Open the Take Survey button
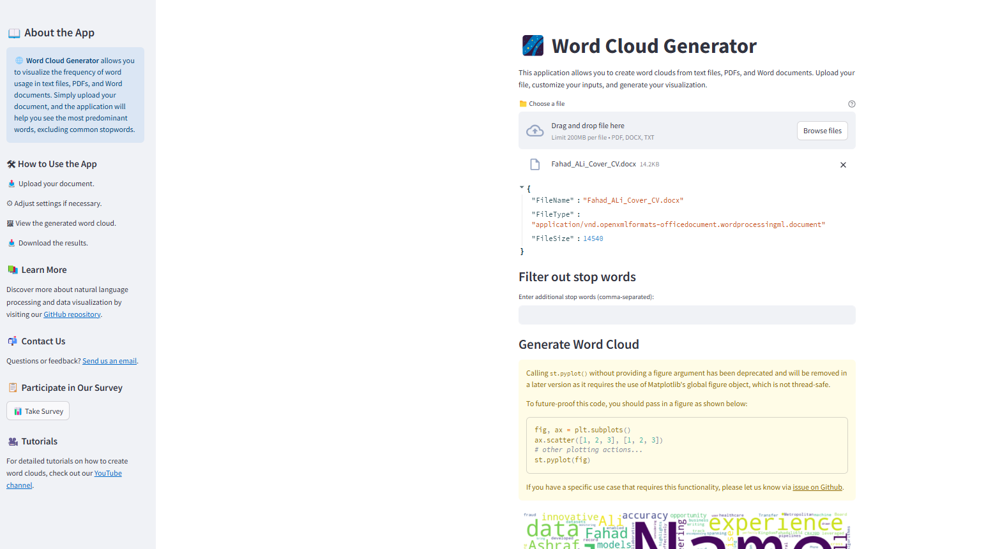The height and width of the screenshot is (549, 986). point(38,411)
